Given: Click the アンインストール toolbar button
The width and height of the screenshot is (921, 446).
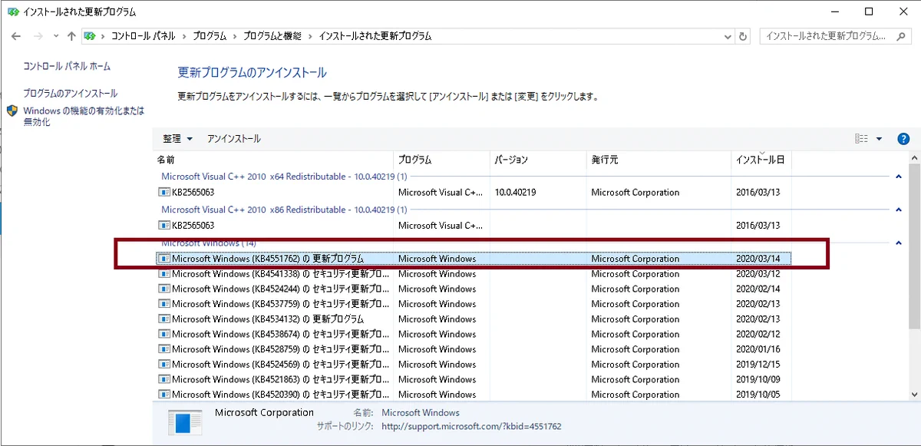Looking at the screenshot, I should coord(233,139).
